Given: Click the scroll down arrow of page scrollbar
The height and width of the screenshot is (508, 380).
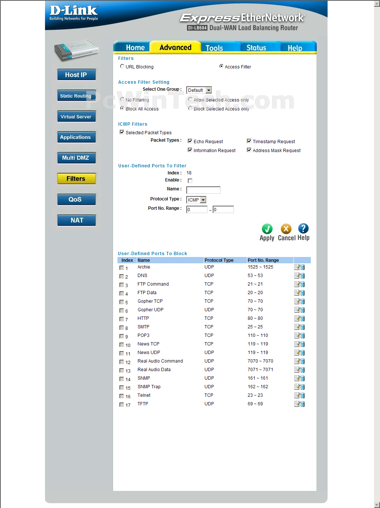Looking at the screenshot, I should tap(377, 505).
